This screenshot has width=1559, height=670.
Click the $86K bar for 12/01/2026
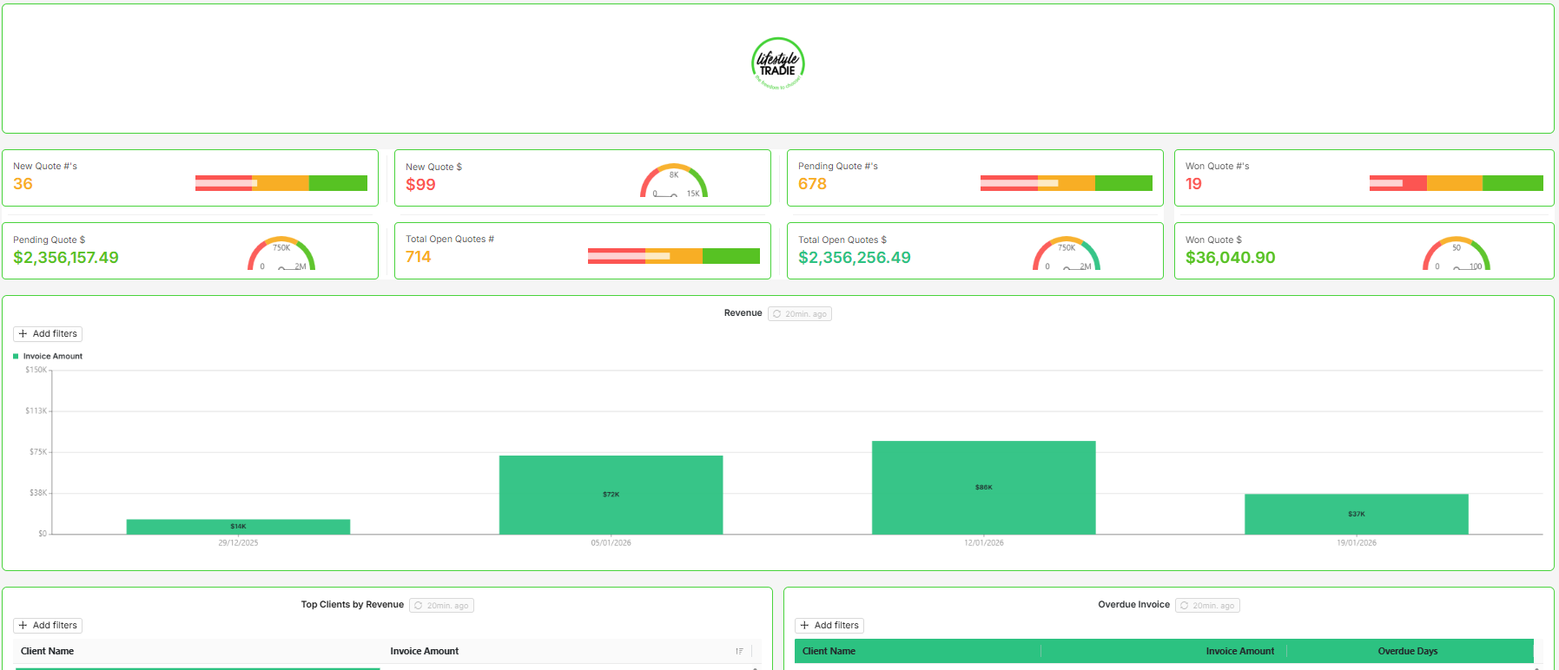click(x=984, y=488)
